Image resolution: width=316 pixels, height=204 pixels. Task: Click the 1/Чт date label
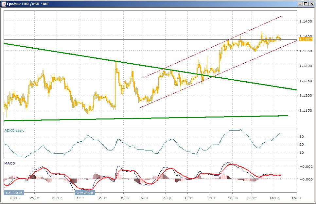(x=80, y=198)
